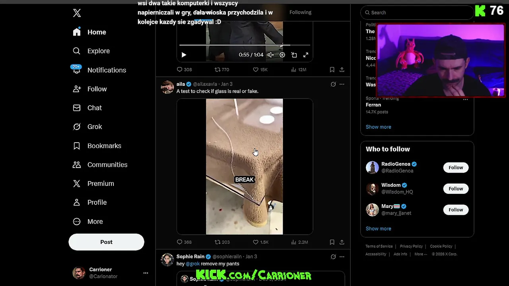The width and height of the screenshot is (509, 286).
Task: Open the Grok icon on Sophie Rain's post
Action: click(333, 257)
